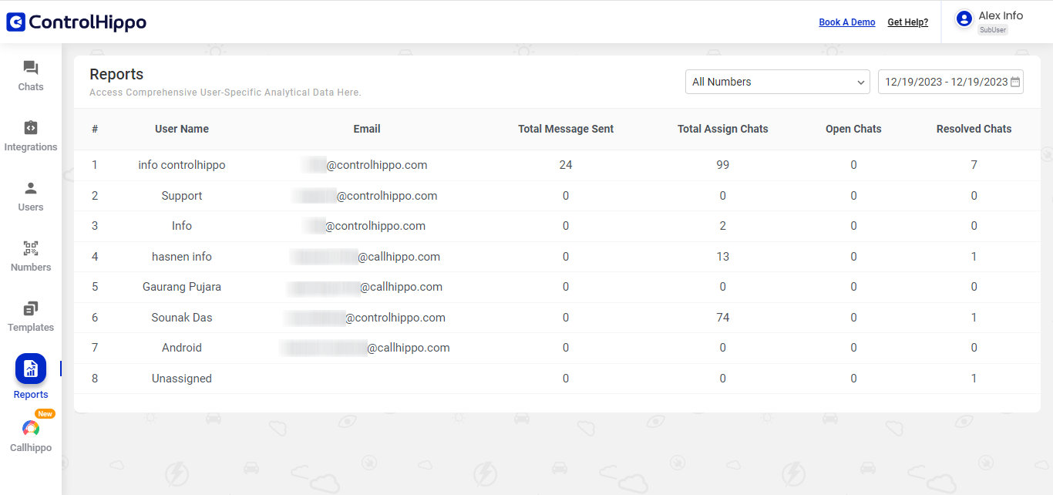Open the Get Help? link
Viewport: 1053px width, 495px height.
(x=907, y=22)
